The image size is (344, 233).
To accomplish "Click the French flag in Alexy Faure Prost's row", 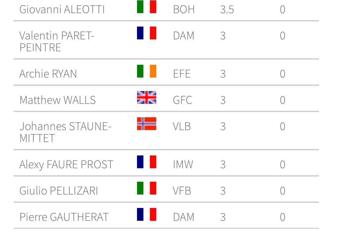I will (146, 162).
